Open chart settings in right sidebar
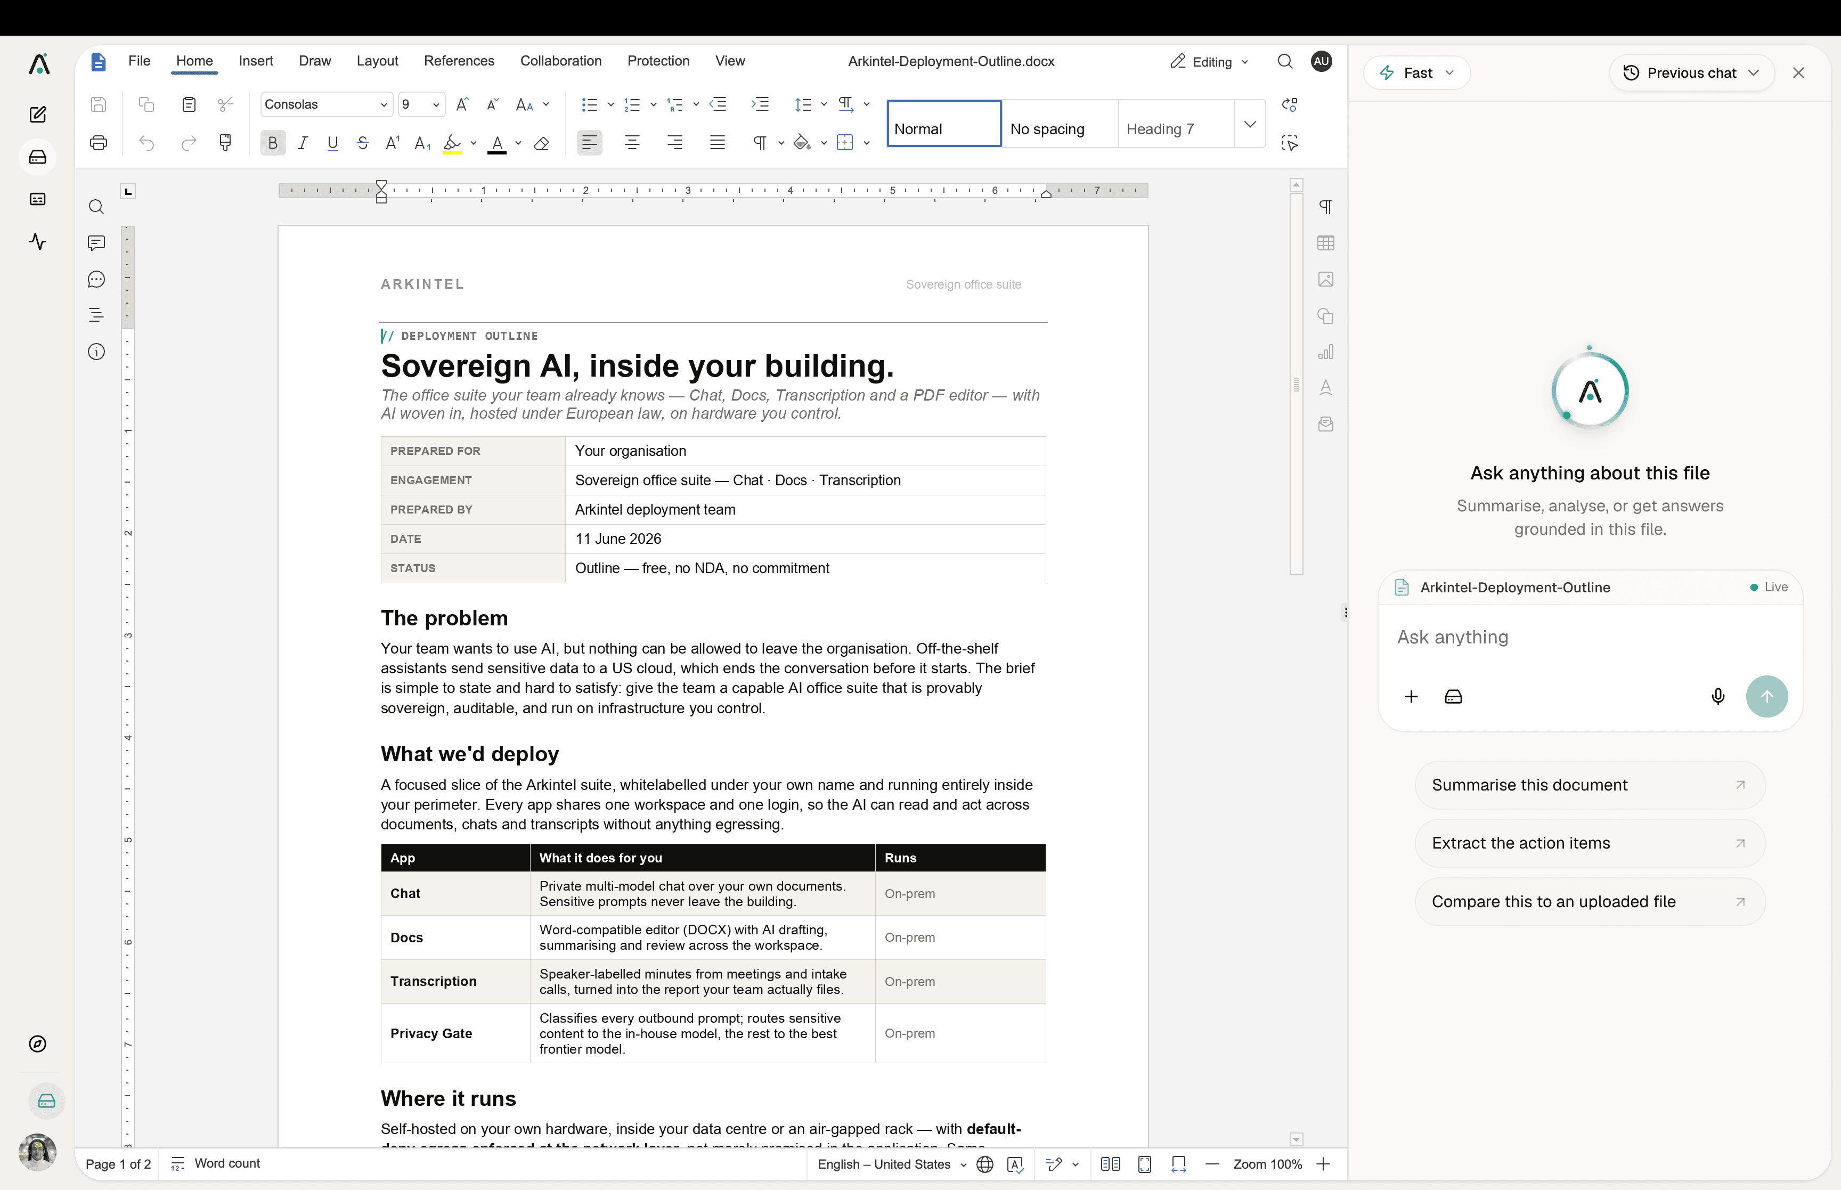Viewport: 1841px width, 1190px height. [1326, 352]
